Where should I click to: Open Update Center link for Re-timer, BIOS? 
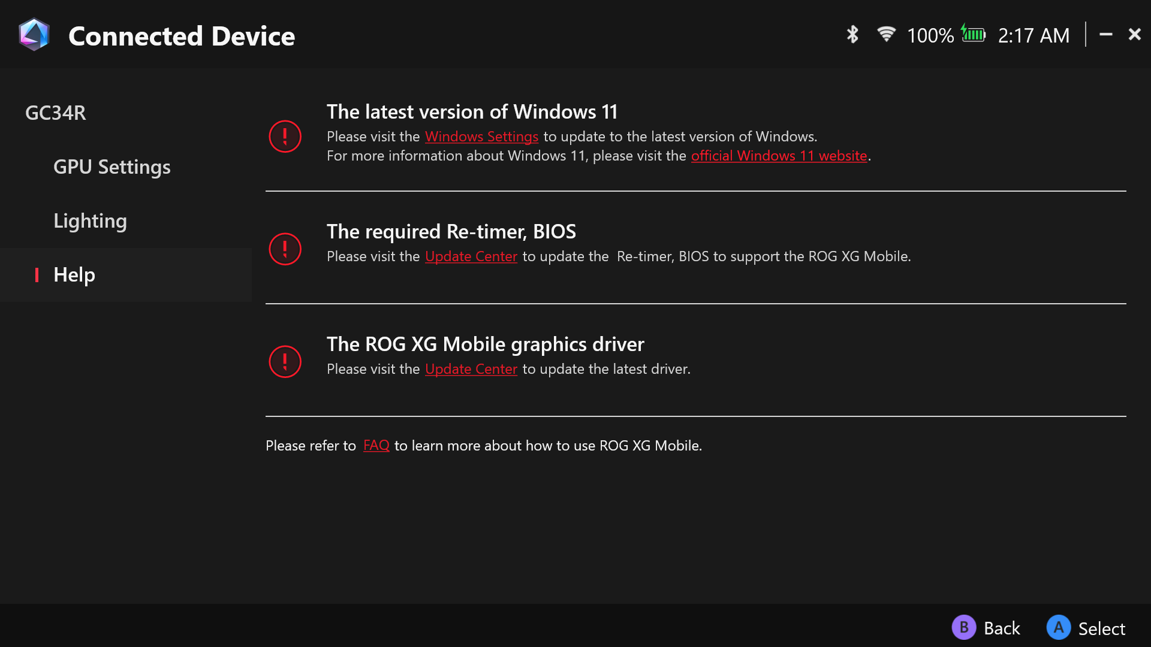(x=471, y=256)
